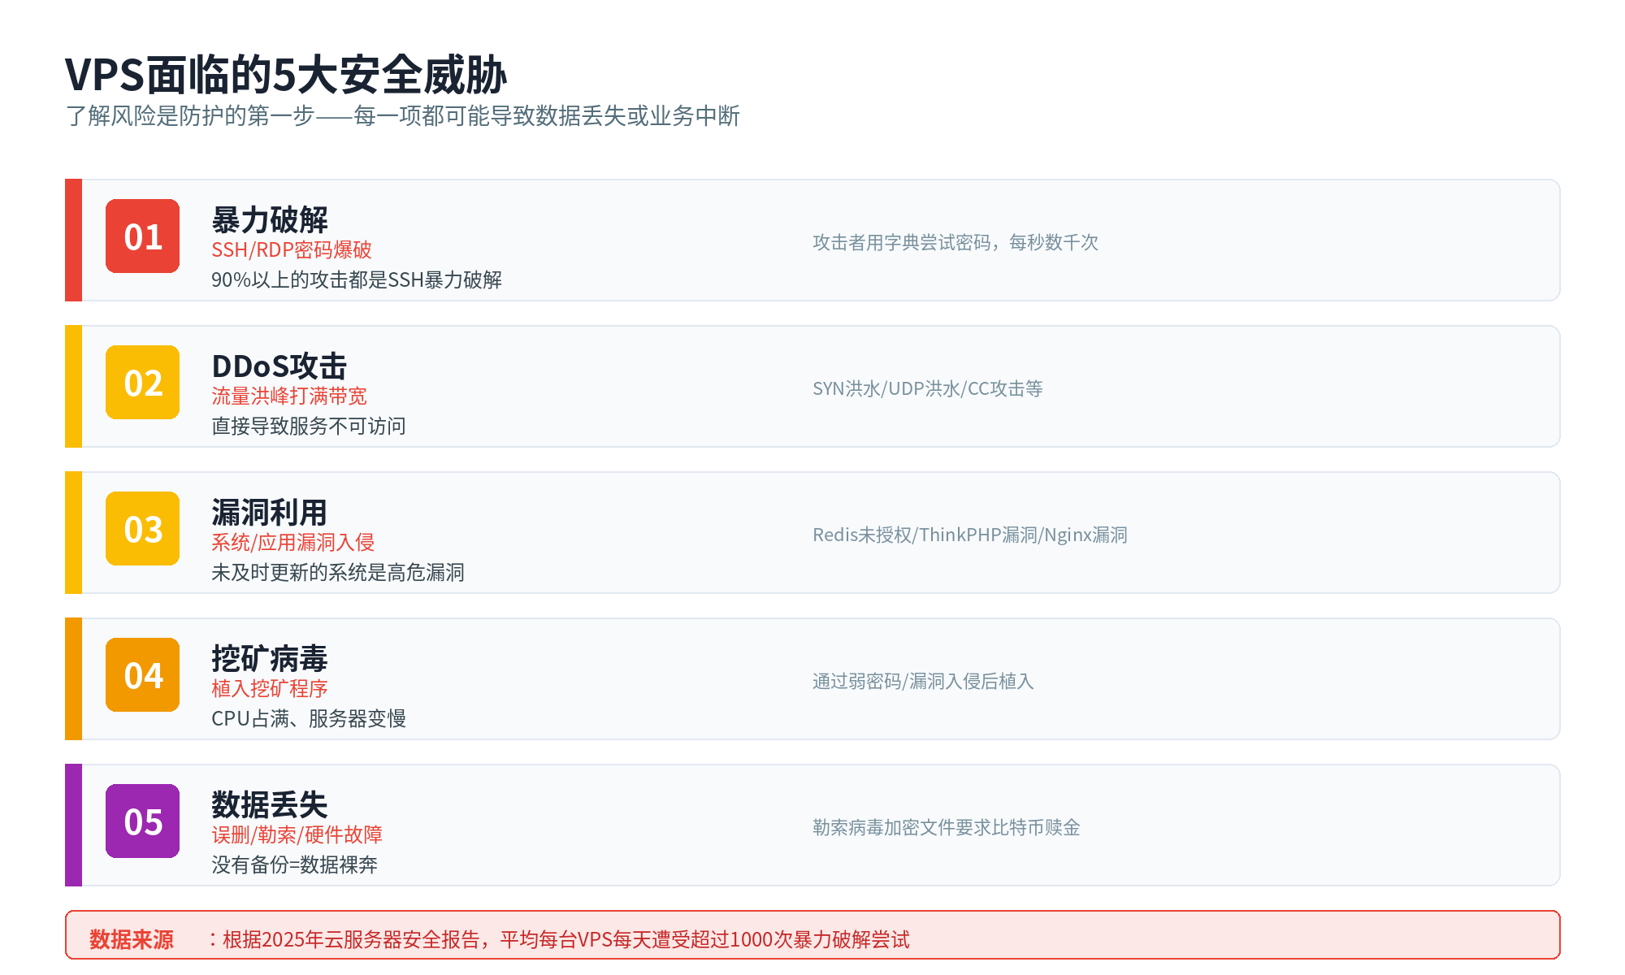Click the purple 05 number badge
Viewport: 1625px width, 975px height.
pyautogui.click(x=142, y=821)
